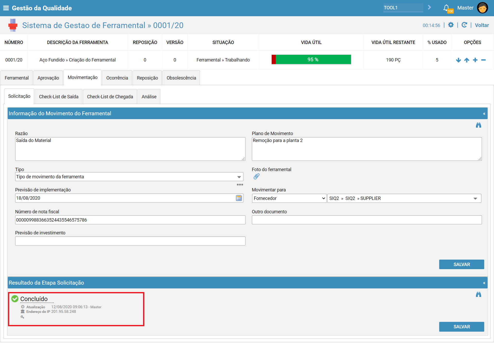This screenshot has height=344, width=494.
Task: Open the Master user avatar
Action: pyautogui.click(x=482, y=8)
